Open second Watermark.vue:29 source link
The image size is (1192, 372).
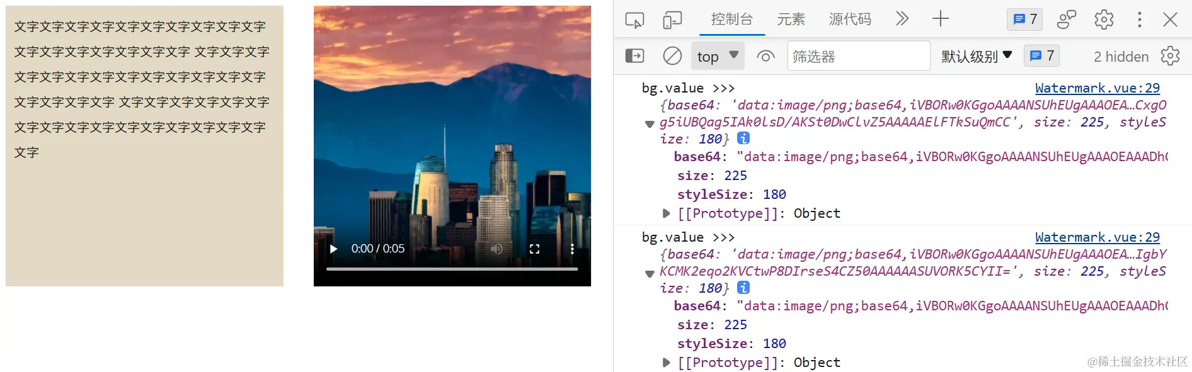pyautogui.click(x=1097, y=237)
